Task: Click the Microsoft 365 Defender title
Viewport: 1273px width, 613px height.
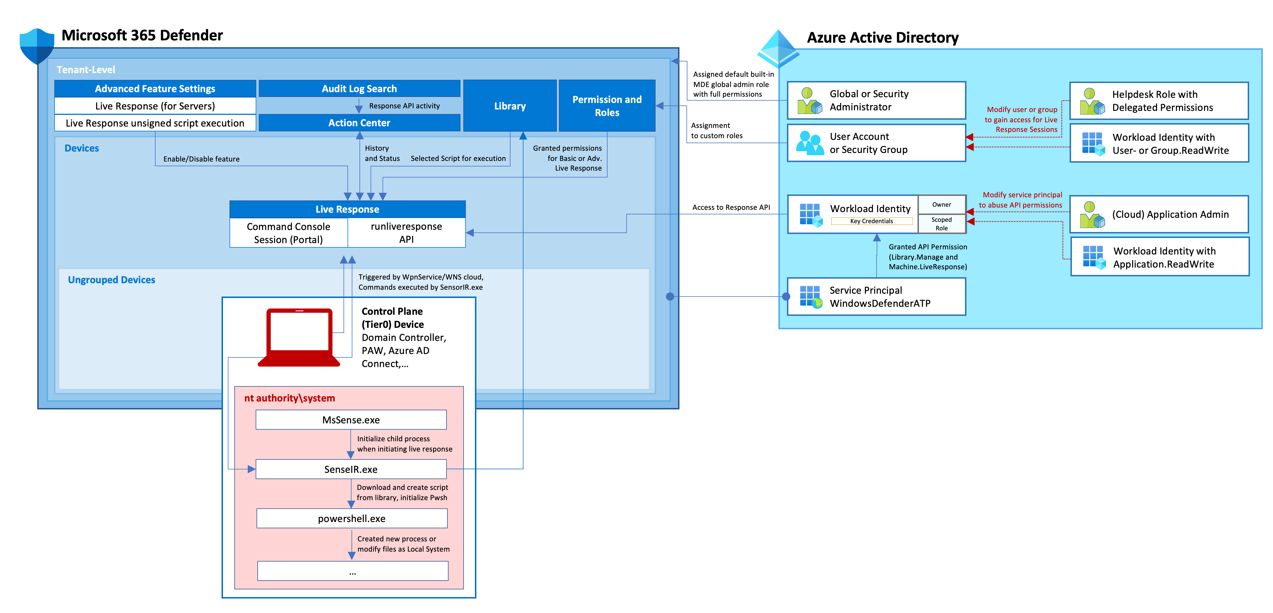Action: point(142,36)
